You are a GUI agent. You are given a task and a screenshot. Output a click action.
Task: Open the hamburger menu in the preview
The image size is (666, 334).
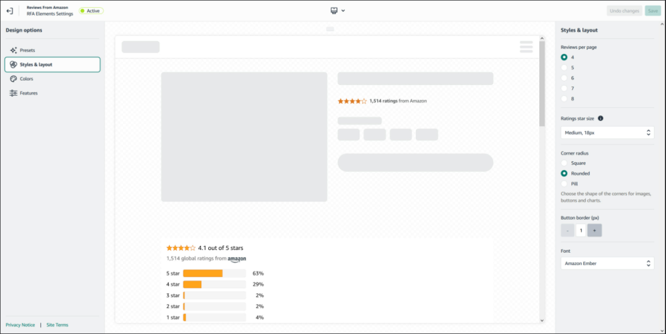(526, 47)
